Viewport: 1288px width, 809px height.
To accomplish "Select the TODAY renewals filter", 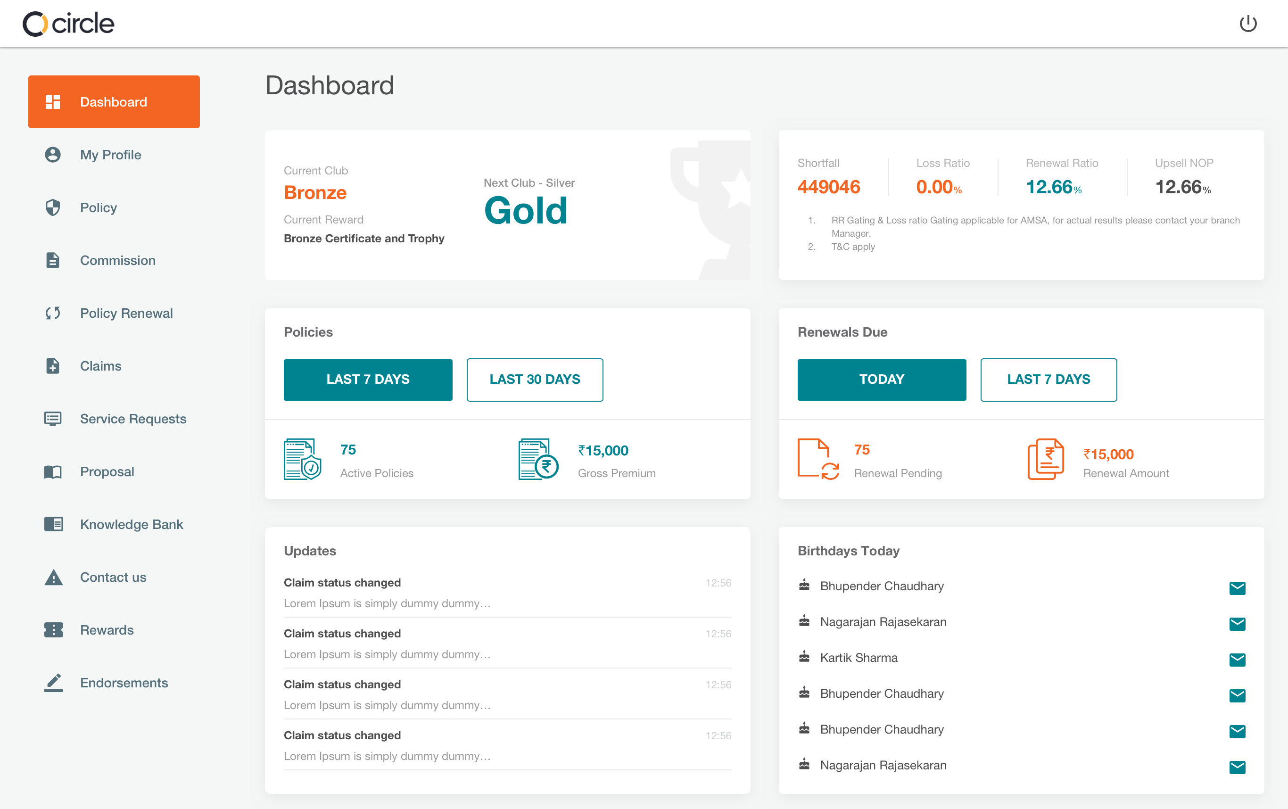I will pyautogui.click(x=882, y=380).
